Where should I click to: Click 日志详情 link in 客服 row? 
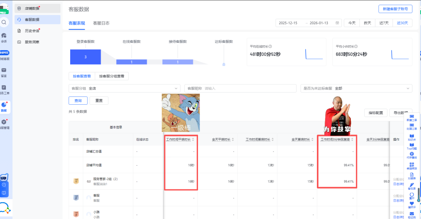398,201
